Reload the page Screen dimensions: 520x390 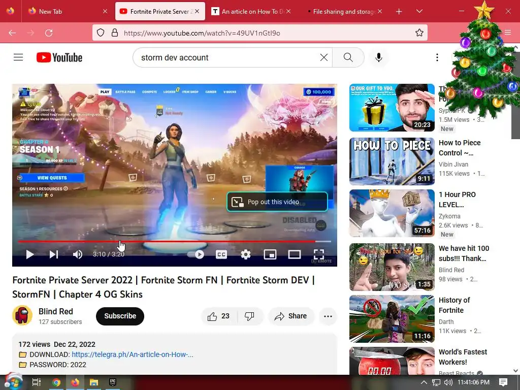tap(49, 32)
